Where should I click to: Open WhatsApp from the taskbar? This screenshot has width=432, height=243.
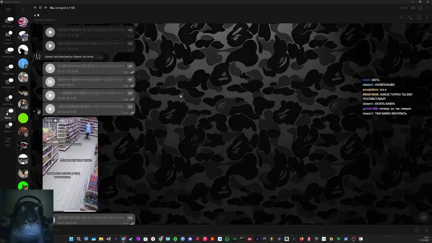[x=227, y=239]
